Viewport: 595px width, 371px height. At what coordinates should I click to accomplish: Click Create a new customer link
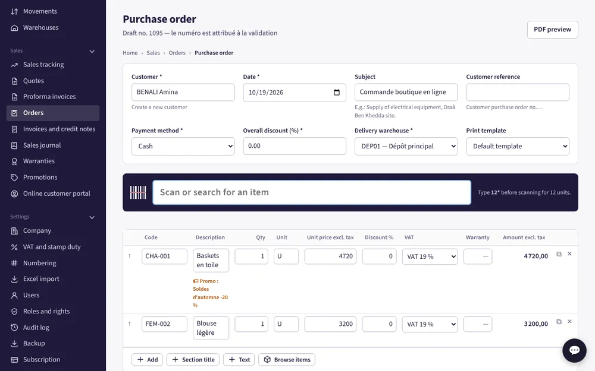click(x=159, y=107)
